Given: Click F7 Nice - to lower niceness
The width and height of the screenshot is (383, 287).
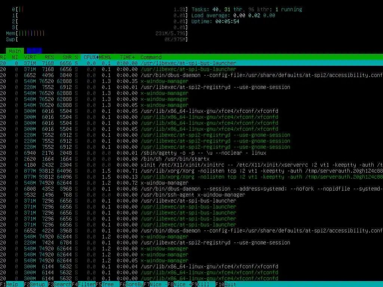Looking at the screenshot, I should point(156,284).
